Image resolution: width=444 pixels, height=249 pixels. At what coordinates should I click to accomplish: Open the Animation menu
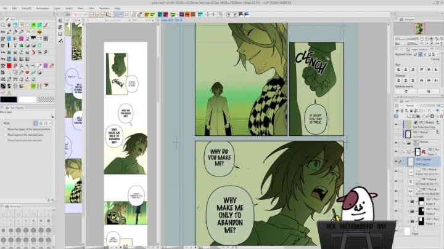click(x=43, y=8)
